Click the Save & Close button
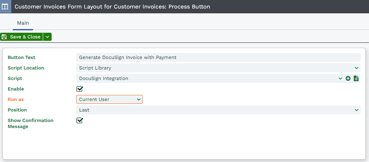369x162 pixels. tap(21, 37)
